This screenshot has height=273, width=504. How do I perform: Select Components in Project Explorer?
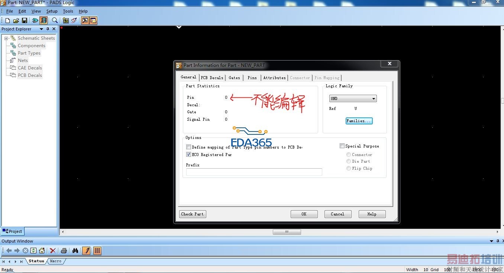click(32, 46)
